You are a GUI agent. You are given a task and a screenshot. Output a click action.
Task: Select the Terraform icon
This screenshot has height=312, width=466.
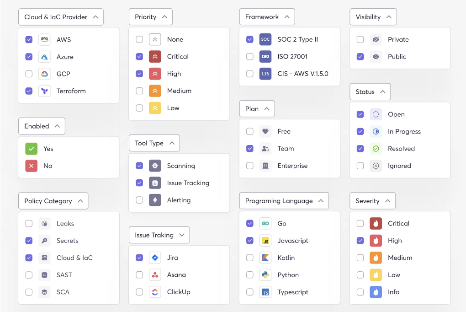(44, 91)
